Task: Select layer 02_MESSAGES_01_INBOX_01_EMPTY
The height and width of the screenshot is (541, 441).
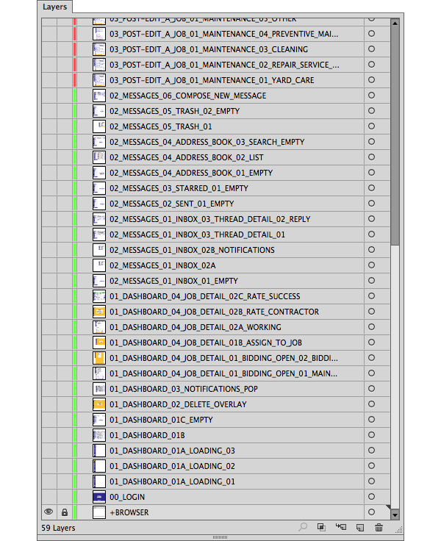Action: (173, 281)
